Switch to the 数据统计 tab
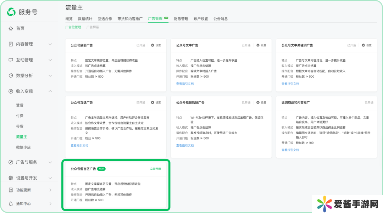This screenshot has width=383, height=213. pos(85,19)
